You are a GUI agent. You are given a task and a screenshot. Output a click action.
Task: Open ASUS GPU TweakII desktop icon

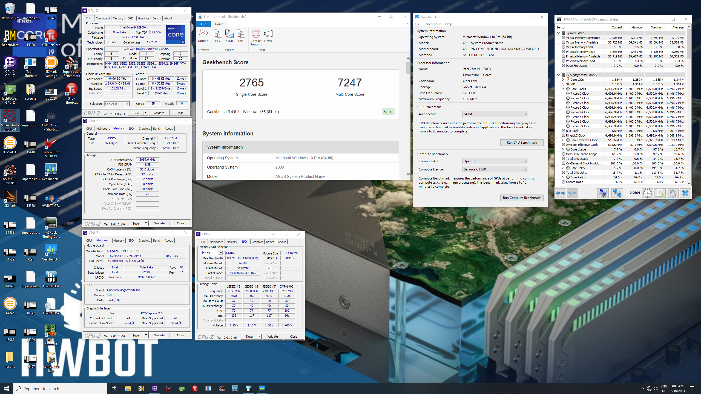pyautogui.click(x=10, y=174)
